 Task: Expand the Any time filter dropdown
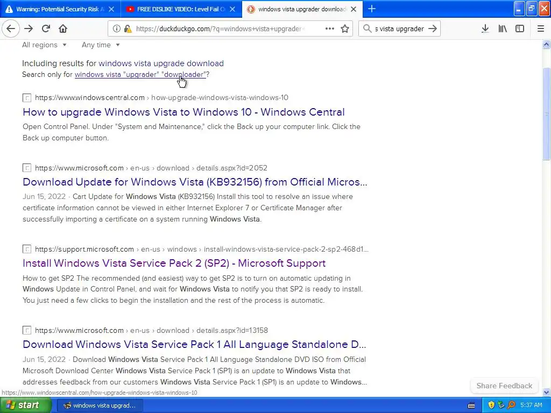click(101, 45)
